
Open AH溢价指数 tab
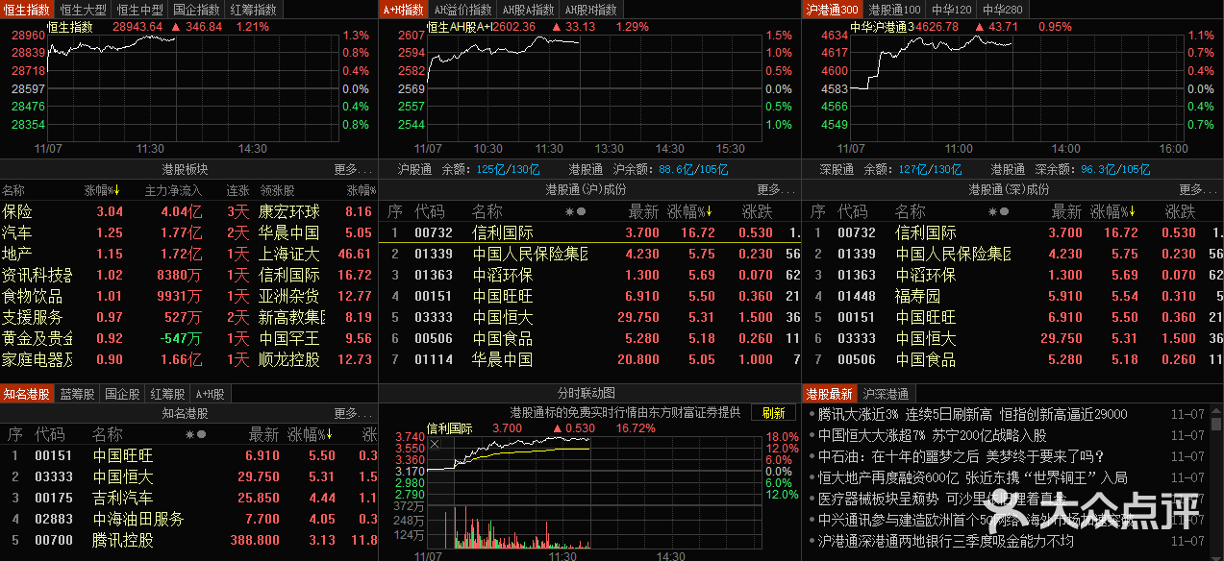463,10
